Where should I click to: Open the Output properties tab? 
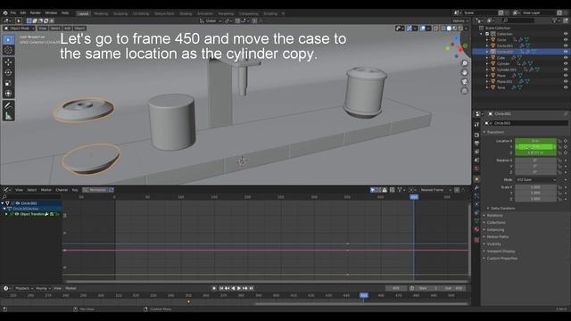coord(476,144)
